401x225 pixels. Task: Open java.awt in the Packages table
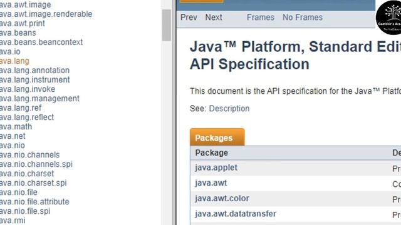coord(211,183)
